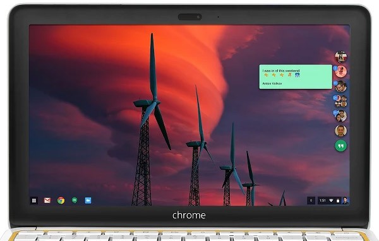Click the green Hangouts quote button

pos(341,146)
